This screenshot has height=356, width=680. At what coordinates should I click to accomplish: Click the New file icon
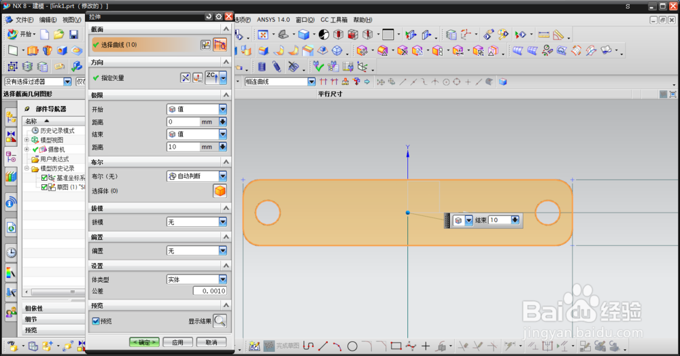click(x=45, y=34)
